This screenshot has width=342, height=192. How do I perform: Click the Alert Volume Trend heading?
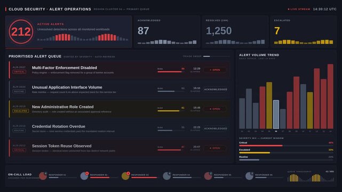259,55
